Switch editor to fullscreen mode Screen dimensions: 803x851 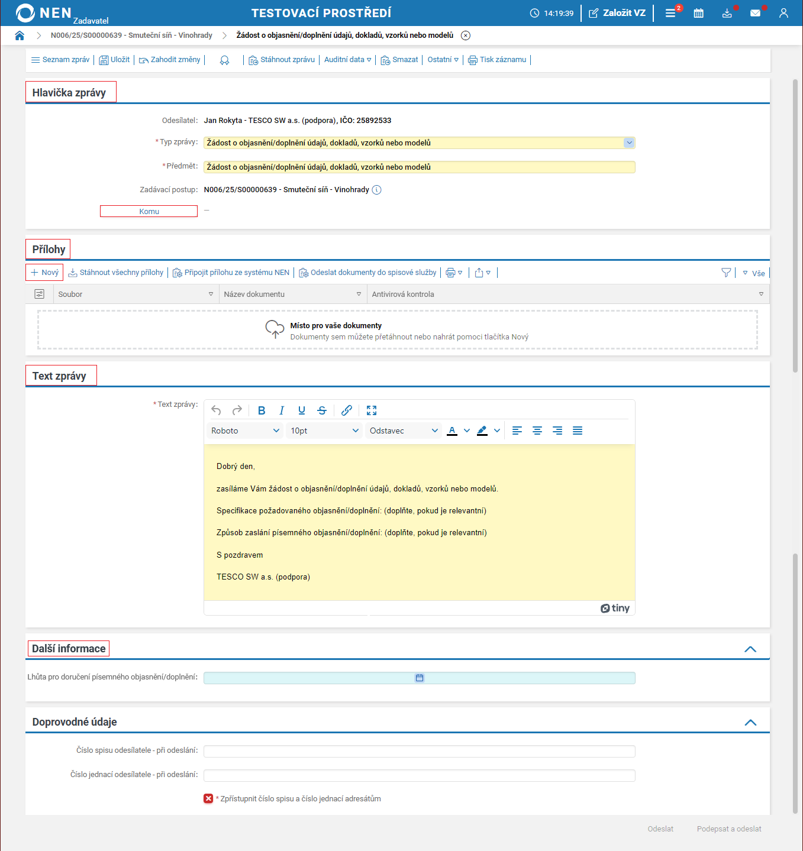(x=372, y=410)
